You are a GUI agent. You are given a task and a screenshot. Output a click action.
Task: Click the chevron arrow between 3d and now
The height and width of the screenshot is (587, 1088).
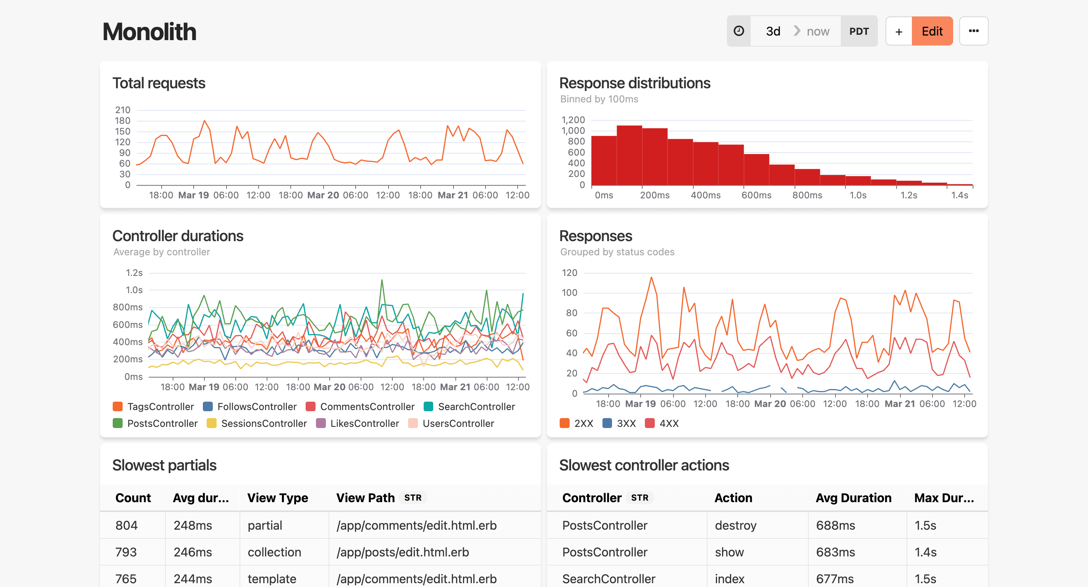coord(797,31)
